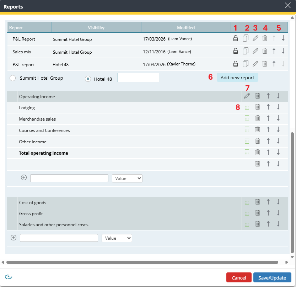The width and height of the screenshot is (296, 287).
Task: Move Merchandise sales row up
Action: [x=268, y=118]
